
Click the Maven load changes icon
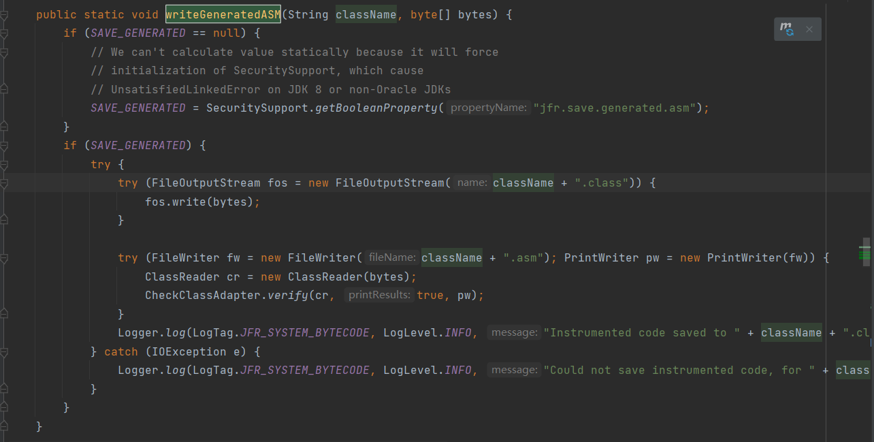click(787, 29)
